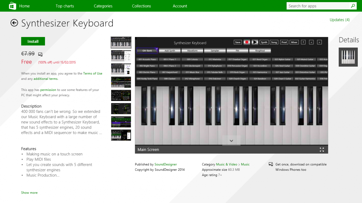Click the green Install button
Screen dimensions: 362x203
coord(33,41)
